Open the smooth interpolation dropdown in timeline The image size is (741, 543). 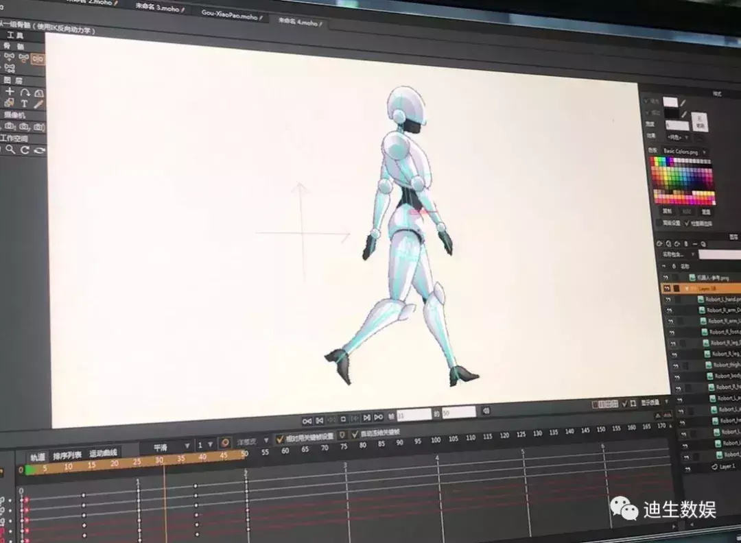[x=166, y=446]
